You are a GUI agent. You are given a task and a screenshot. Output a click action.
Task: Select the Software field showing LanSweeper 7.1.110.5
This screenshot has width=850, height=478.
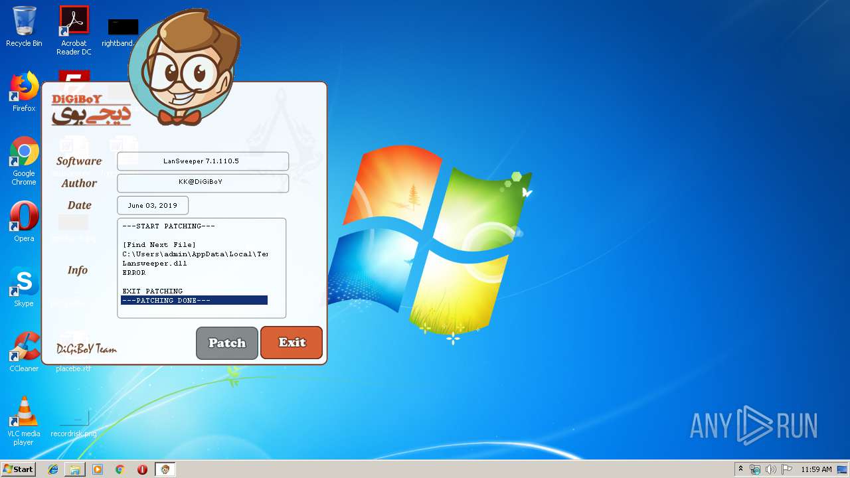point(203,161)
